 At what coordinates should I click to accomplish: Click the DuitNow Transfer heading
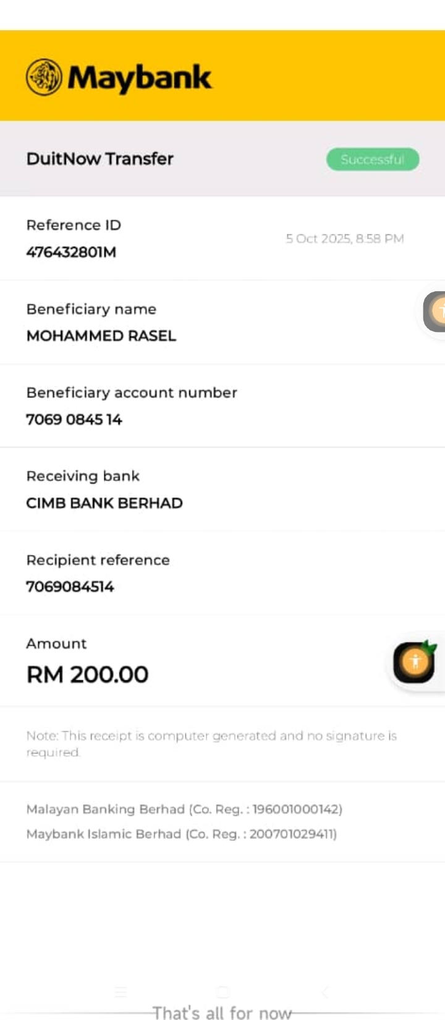point(100,159)
